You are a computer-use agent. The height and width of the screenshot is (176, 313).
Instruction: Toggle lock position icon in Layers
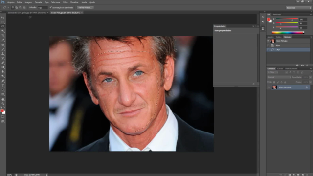pos(282,82)
